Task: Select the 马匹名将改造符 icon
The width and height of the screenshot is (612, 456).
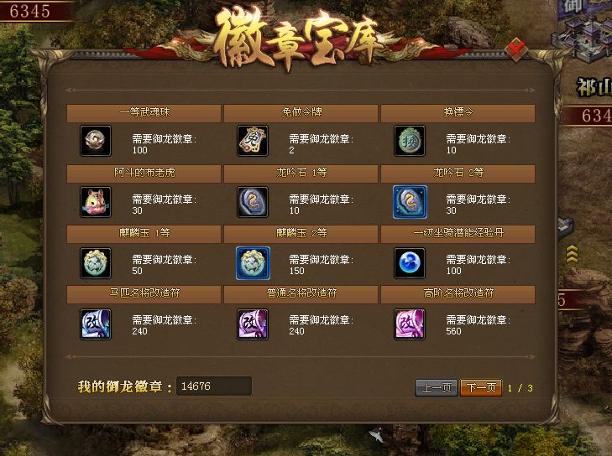Action: (x=96, y=324)
